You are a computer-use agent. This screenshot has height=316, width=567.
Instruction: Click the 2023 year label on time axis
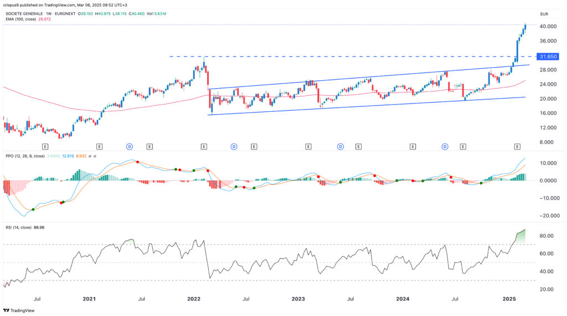click(x=298, y=299)
